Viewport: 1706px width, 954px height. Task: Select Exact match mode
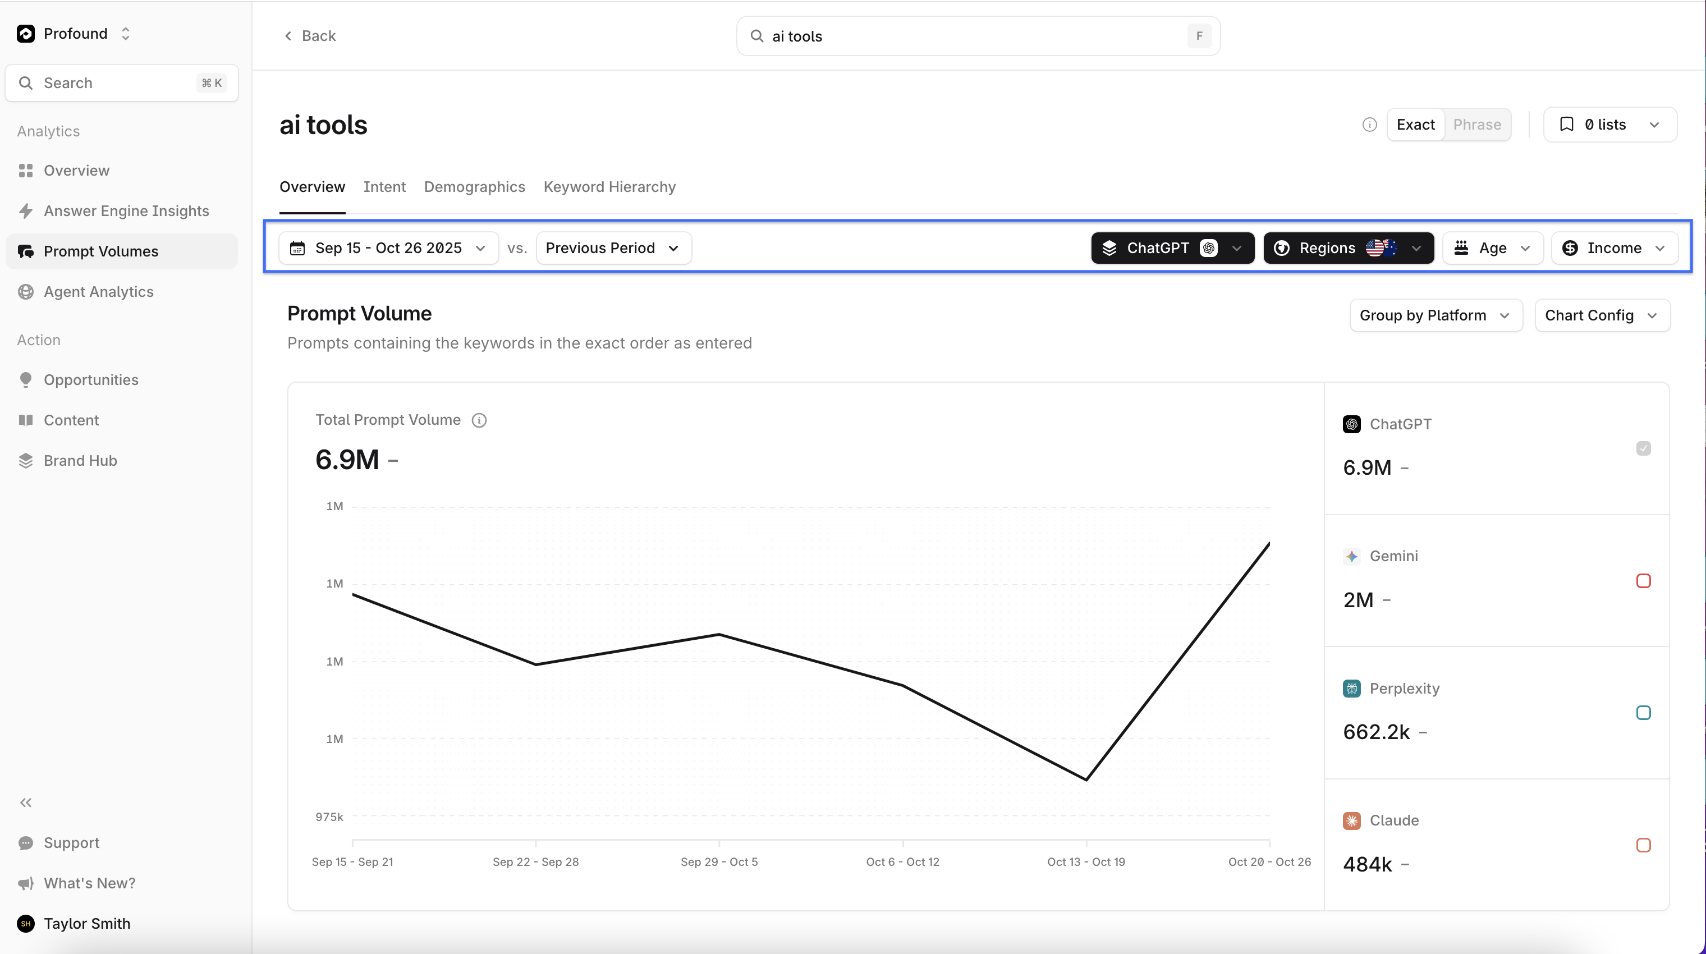tap(1416, 125)
